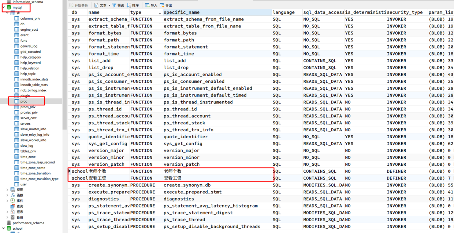Select the tables_priv table
Image resolution: width=454 pixels, height=233 pixels.
[28, 151]
